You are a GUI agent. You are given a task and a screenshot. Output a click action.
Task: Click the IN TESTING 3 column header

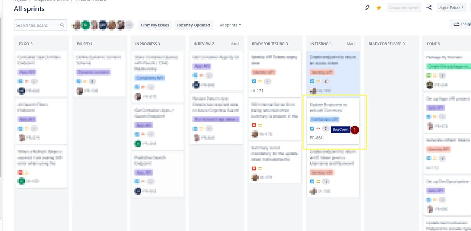[321, 44]
